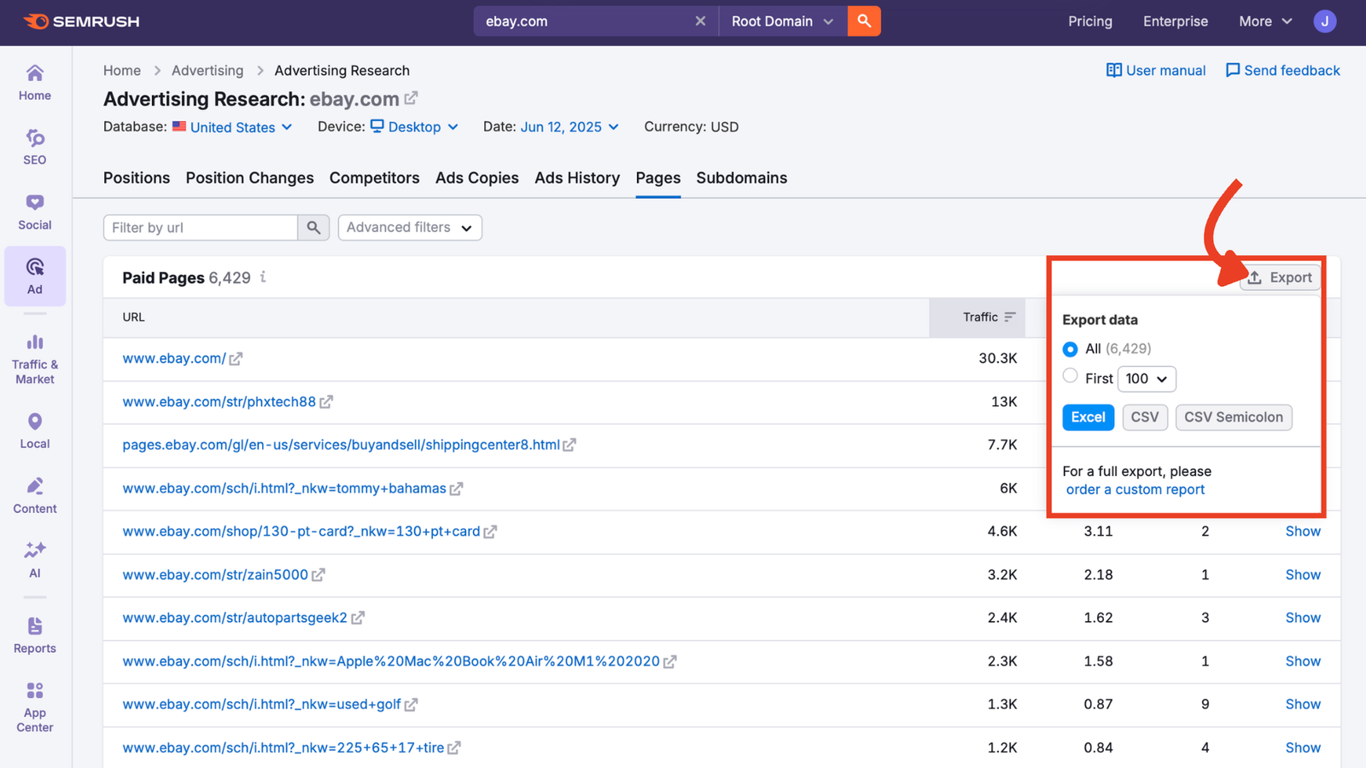The width and height of the screenshot is (1366, 768).
Task: Open the SEO section in the sidebar
Action: (34, 147)
